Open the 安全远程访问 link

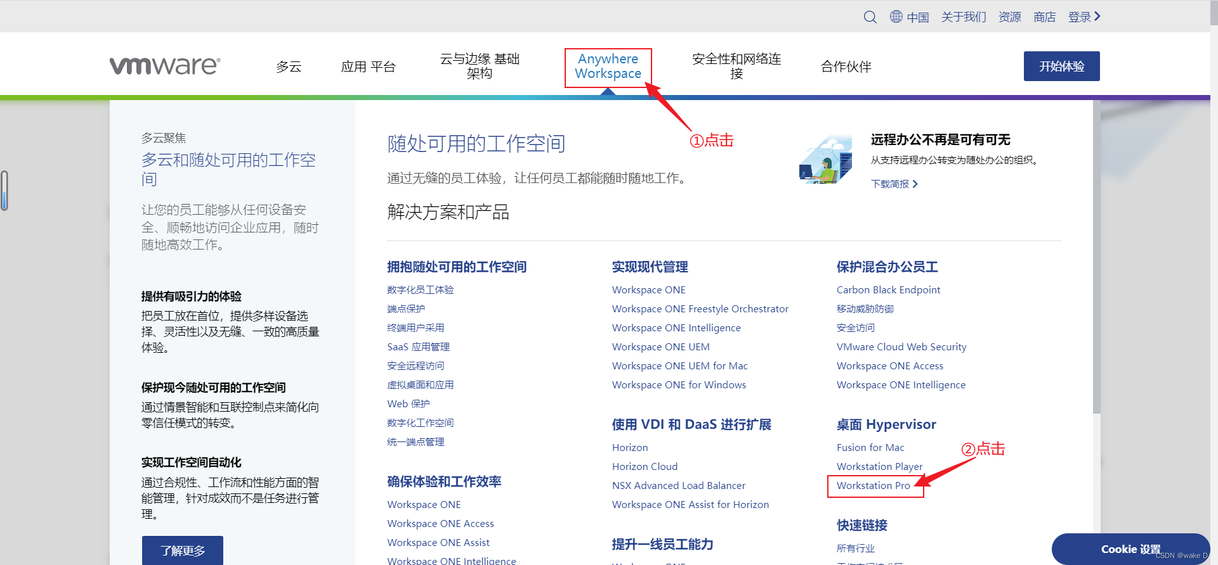pos(416,365)
